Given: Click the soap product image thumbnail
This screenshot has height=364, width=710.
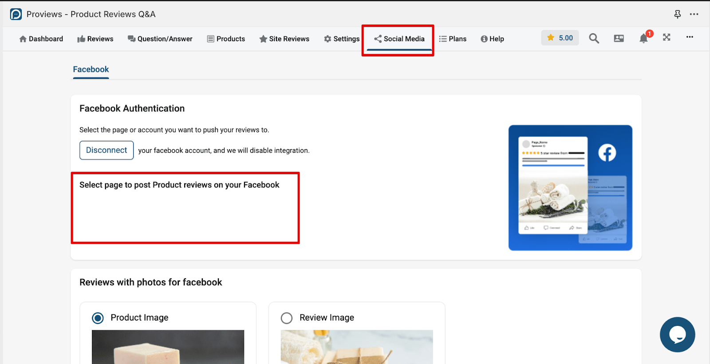Looking at the screenshot, I should pyautogui.click(x=168, y=347).
